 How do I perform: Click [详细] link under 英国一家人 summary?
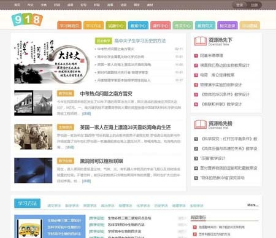[70, 147]
